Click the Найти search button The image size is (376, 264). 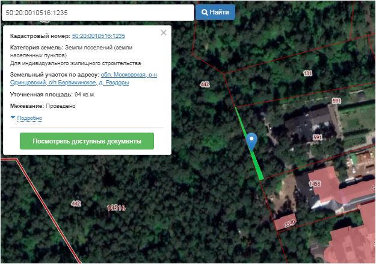(x=215, y=12)
